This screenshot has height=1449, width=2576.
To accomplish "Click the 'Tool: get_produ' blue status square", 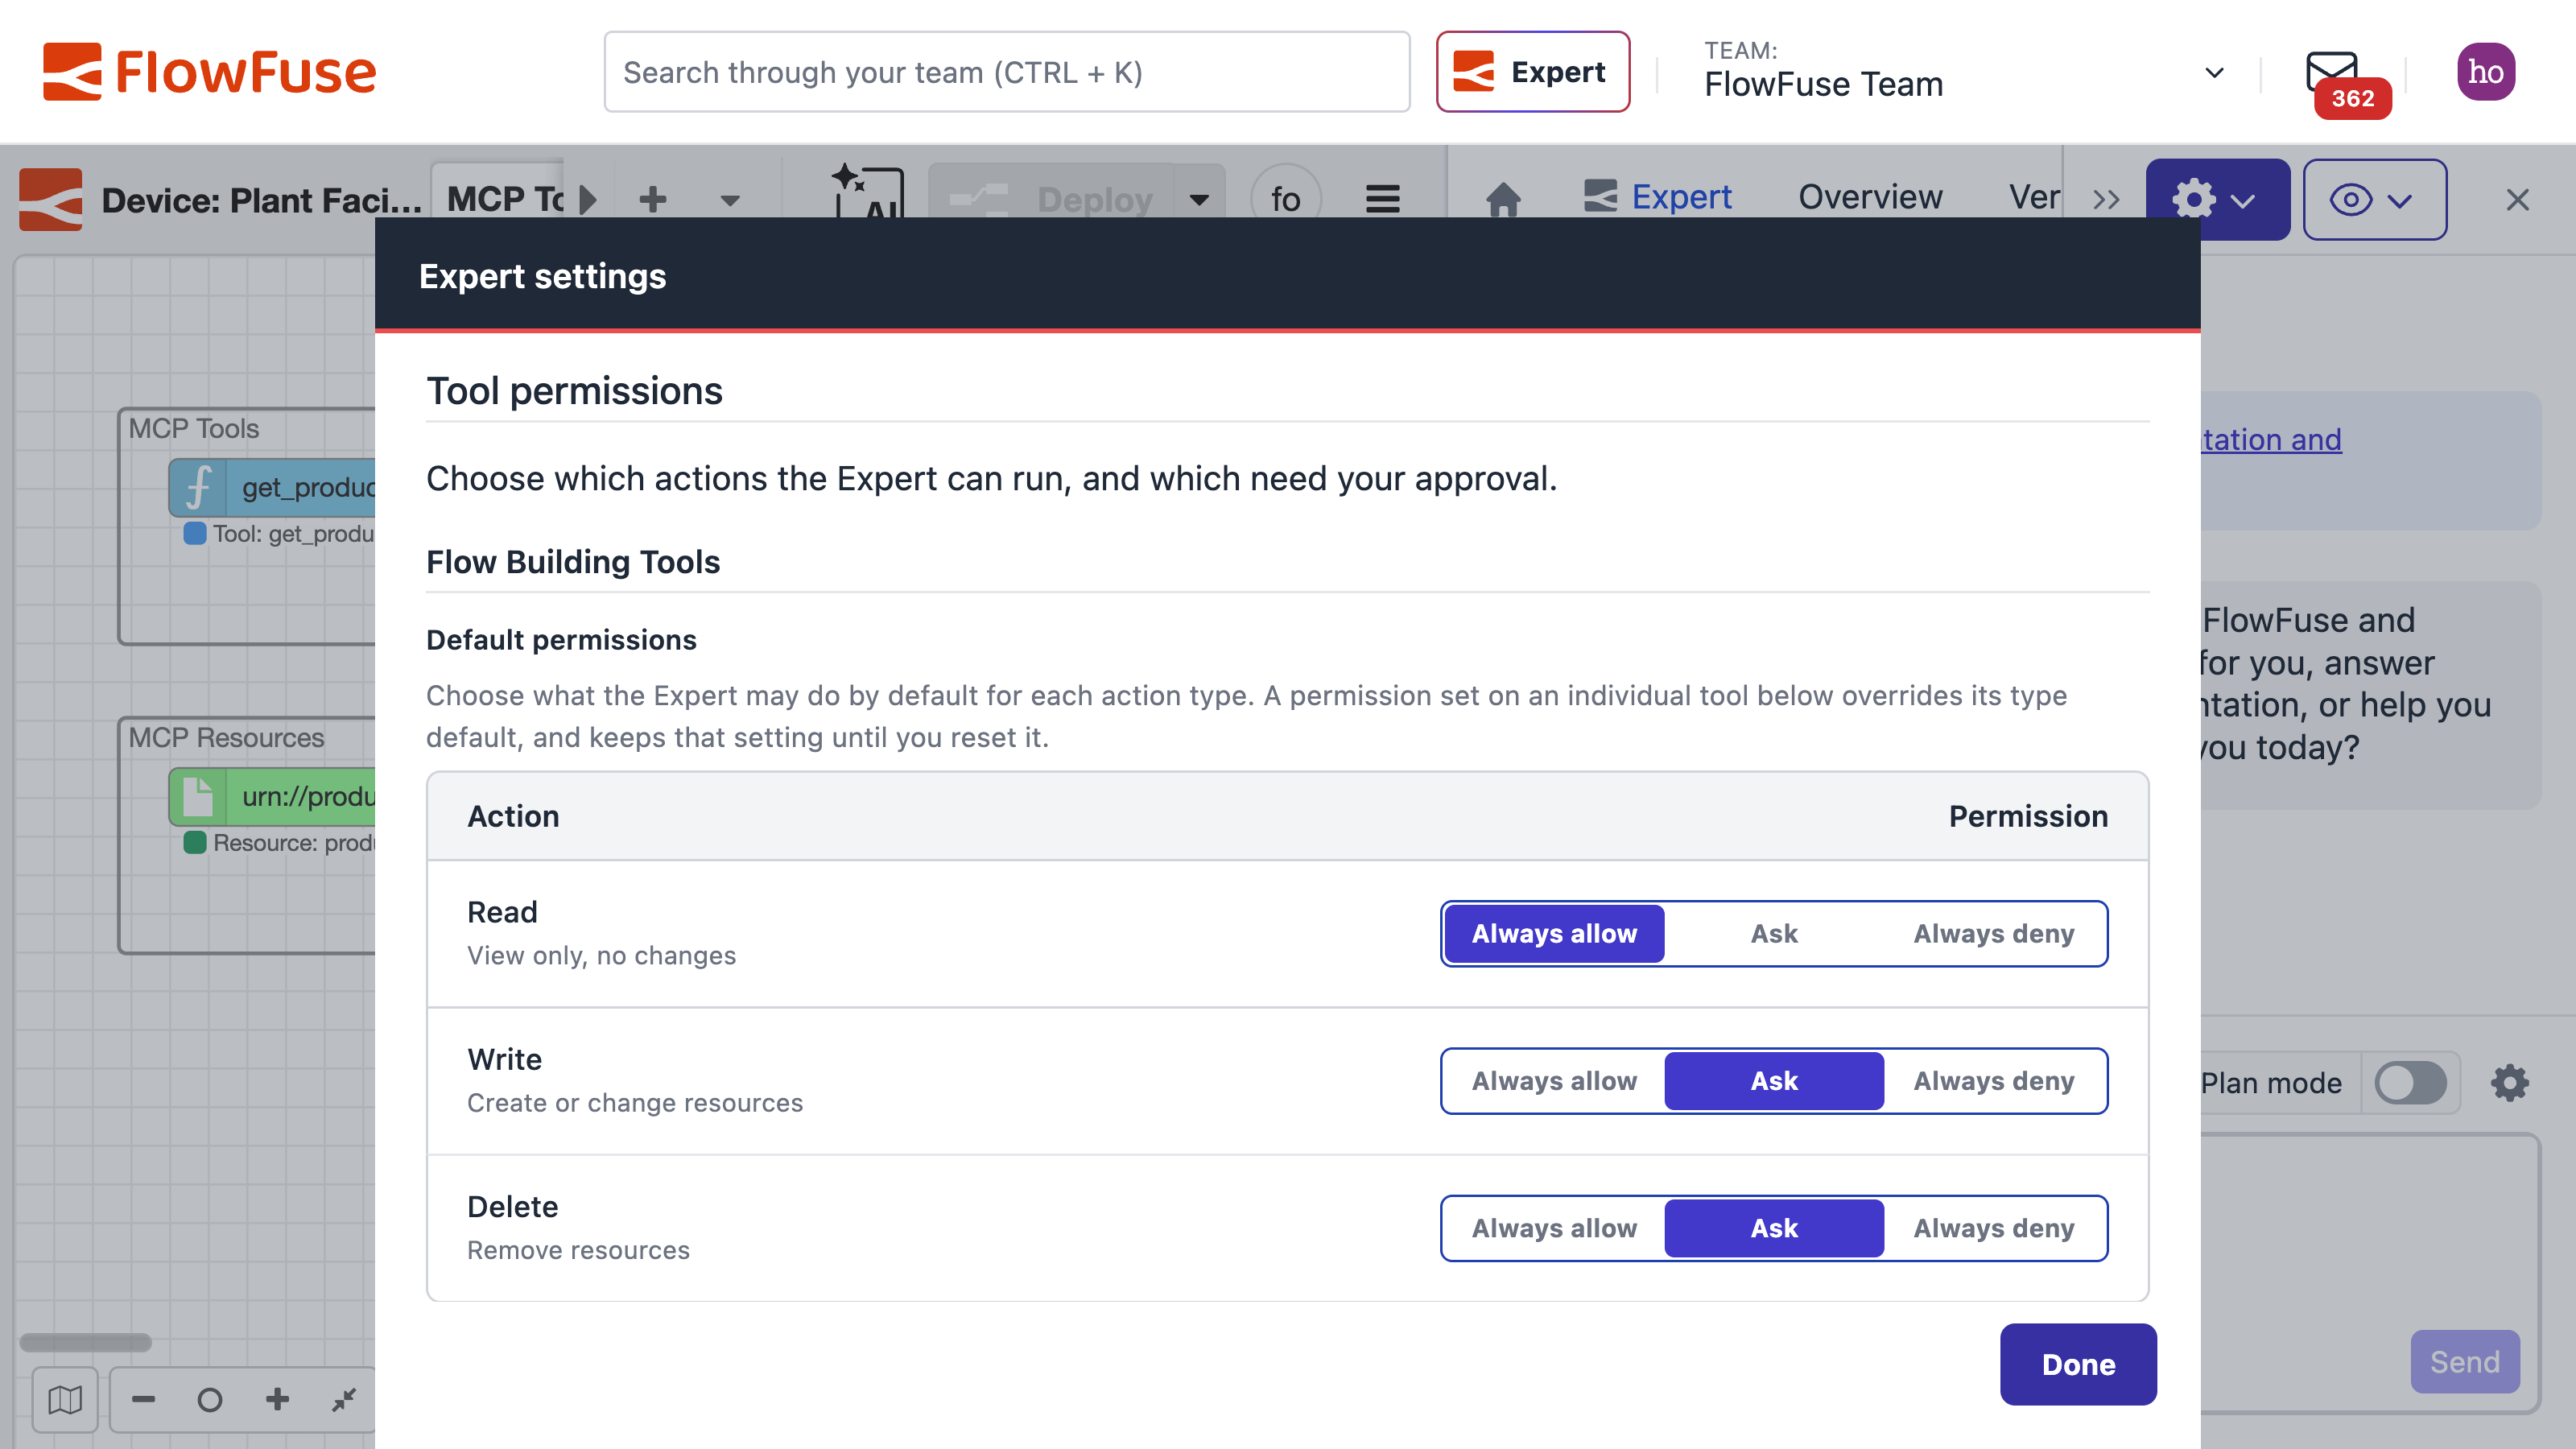I will pos(195,533).
